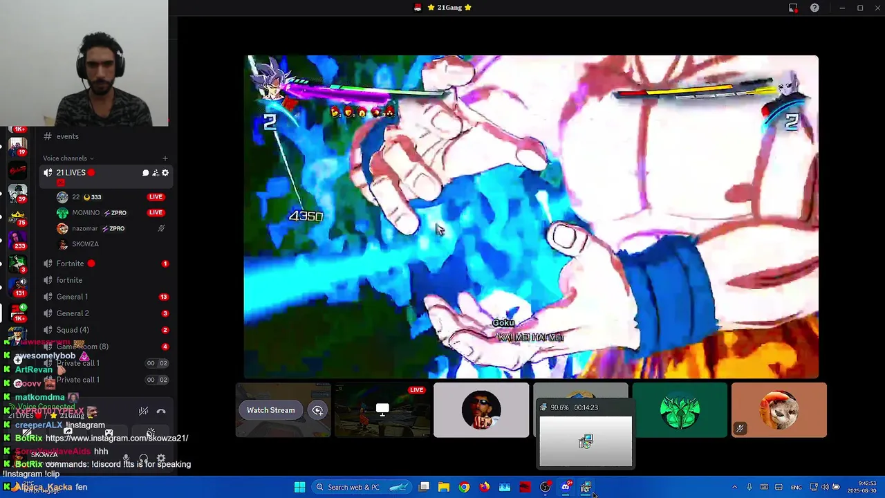This screenshot has height=498, width=885.
Task: Toggle noise suppression in voice connected panel
Action: tap(143, 412)
